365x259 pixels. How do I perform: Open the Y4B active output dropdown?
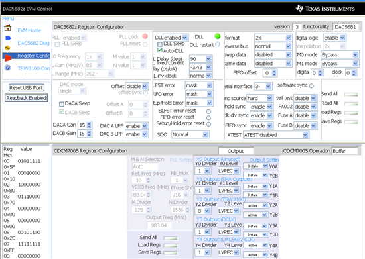pyautogui.click(x=256, y=255)
